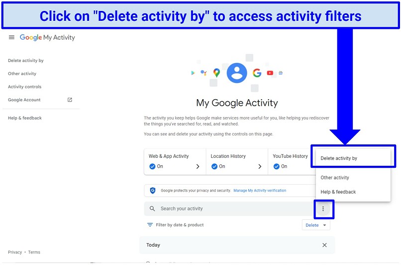
Task: Dismiss the Today section with X
Action: point(324,245)
